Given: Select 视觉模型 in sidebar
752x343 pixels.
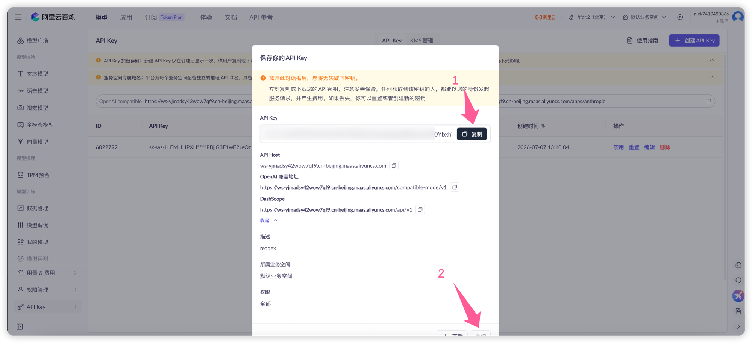Looking at the screenshot, I should click(37, 108).
